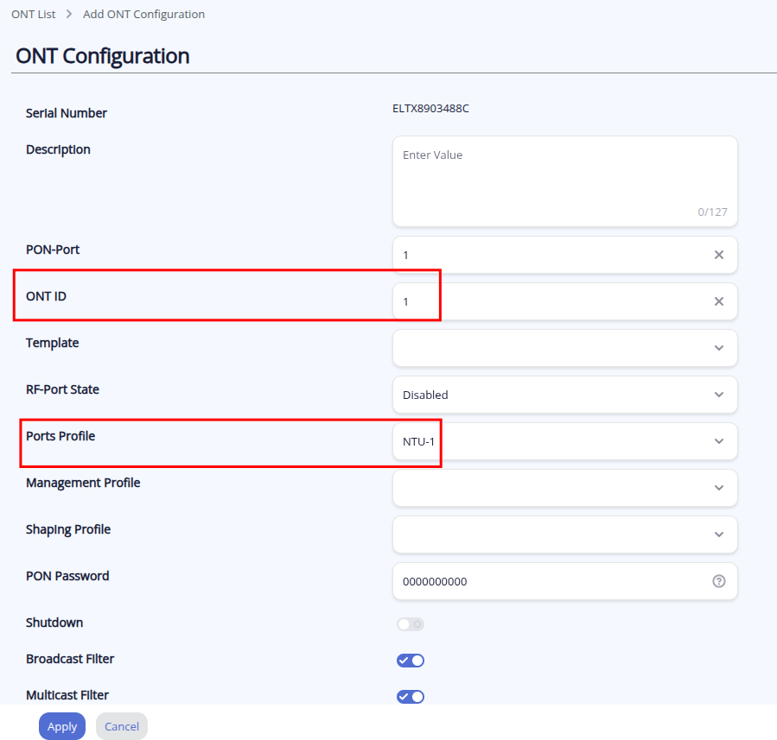Go back to ONT List breadcrumb
The height and width of the screenshot is (740, 777).
34,15
